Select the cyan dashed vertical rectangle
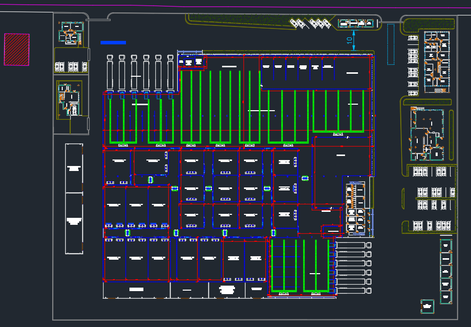Image resolution: width=471 pixels, height=327 pixels. (x=390, y=44)
